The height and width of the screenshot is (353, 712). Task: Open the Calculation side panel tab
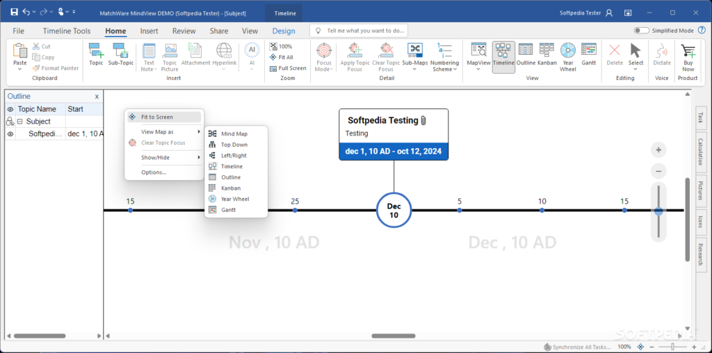pos(701,151)
